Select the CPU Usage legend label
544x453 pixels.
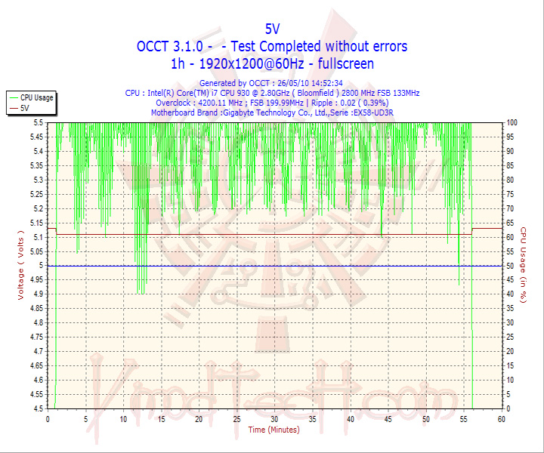tap(37, 97)
